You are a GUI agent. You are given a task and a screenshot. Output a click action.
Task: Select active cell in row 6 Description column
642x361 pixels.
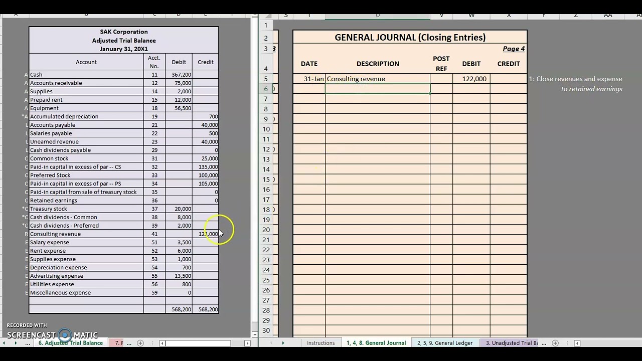coord(378,89)
